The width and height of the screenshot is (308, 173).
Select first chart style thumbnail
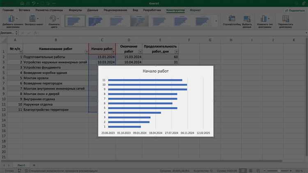(75, 21)
